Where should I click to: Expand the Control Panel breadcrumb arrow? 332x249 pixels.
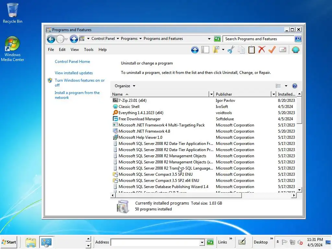[118, 39]
